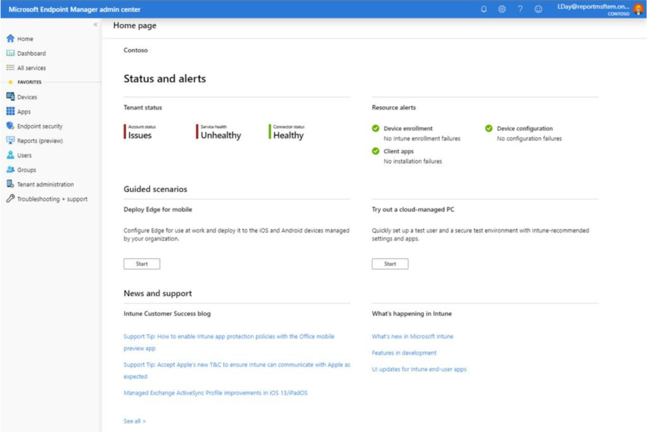Select All services in the sidebar
The image size is (647, 432).
[32, 68]
